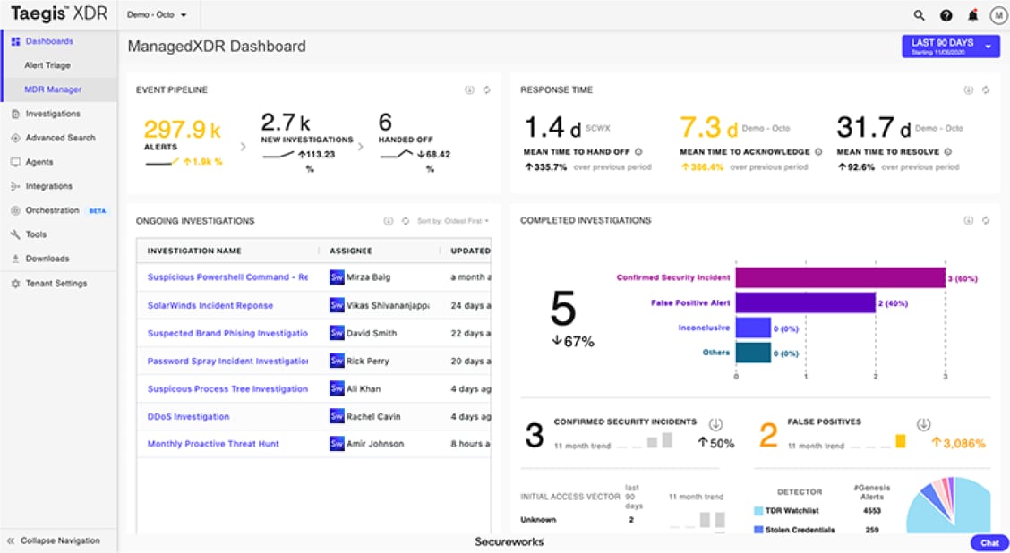
Task: Open the notifications bell icon
Action: (972, 15)
